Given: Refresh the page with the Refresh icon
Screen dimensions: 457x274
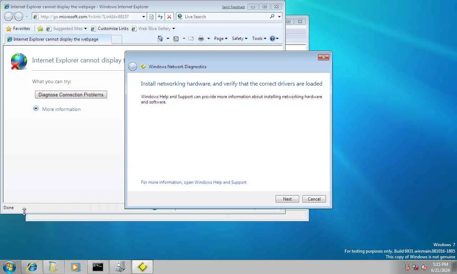Looking at the screenshot, I should [x=160, y=16].
